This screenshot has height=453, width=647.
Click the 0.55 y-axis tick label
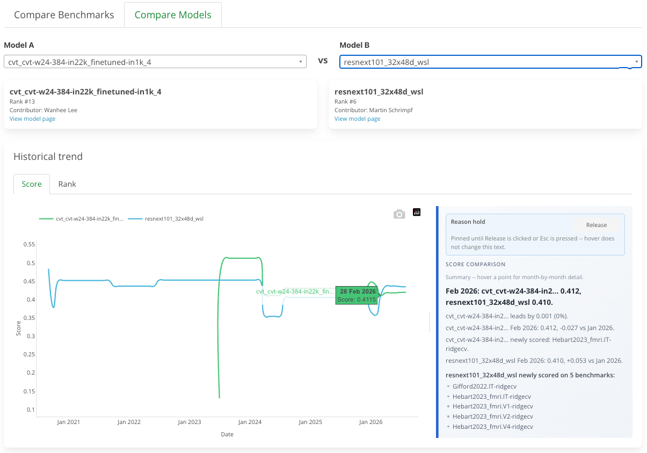pos(29,244)
